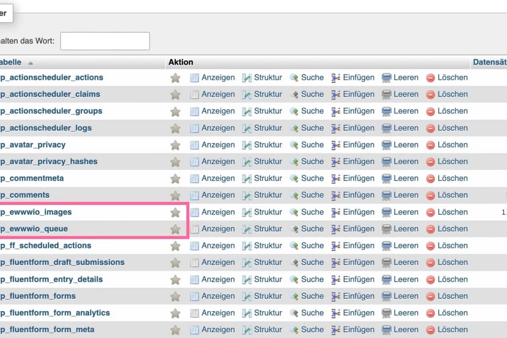Star the wp_ewwwio_images table as favorite
Image resolution: width=507 pixels, height=338 pixels.
[x=175, y=213]
